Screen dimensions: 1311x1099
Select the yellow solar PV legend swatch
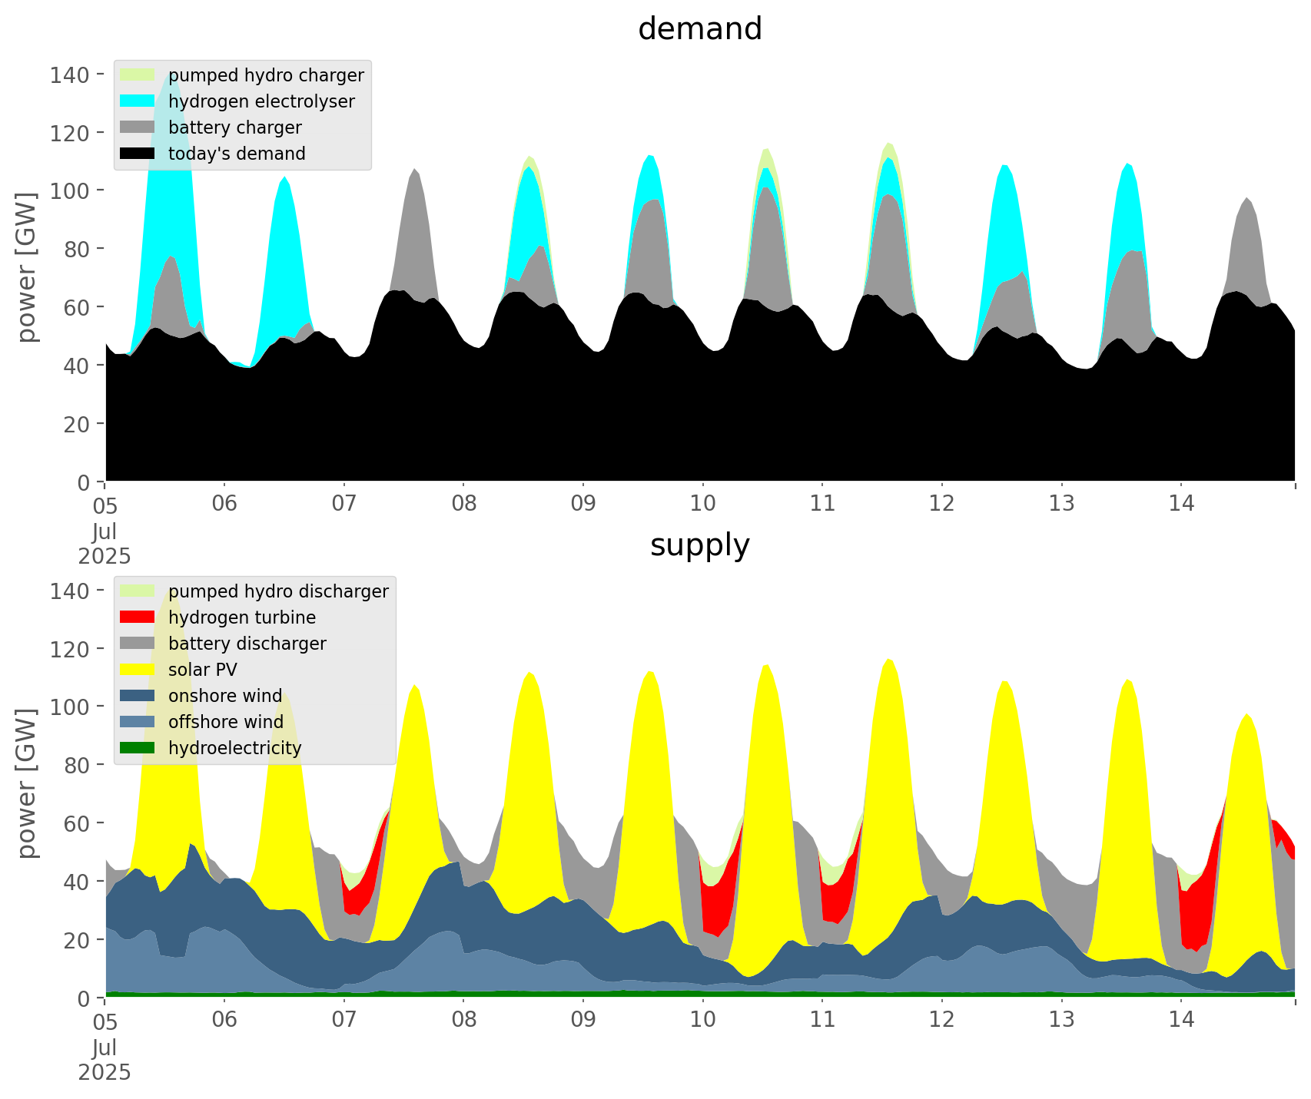(138, 670)
